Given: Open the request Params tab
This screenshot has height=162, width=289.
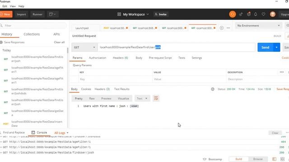Looking at the screenshot, I should click(x=77, y=58).
